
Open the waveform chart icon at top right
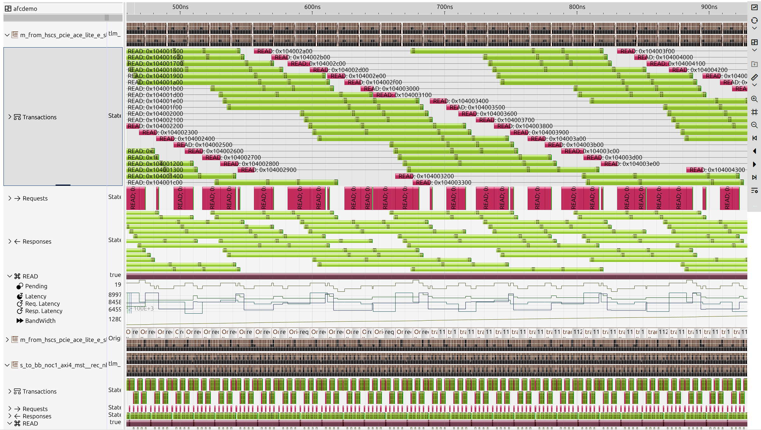[754, 8]
